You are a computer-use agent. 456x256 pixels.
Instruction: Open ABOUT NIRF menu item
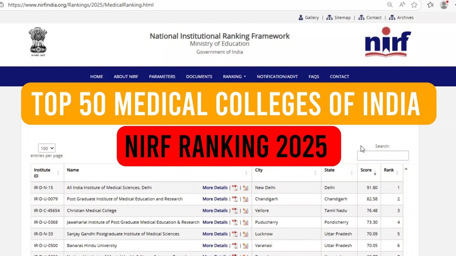126,76
